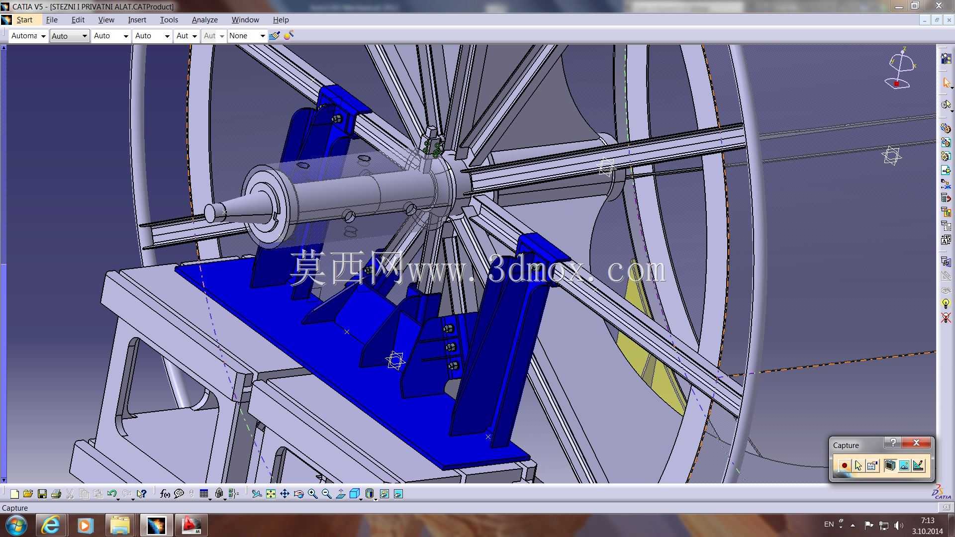Click the lightbulb Activate icon in right toolbar
This screenshot has width=955, height=537.
coord(946,303)
